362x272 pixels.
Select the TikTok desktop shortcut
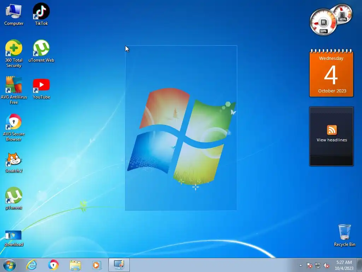point(41,14)
